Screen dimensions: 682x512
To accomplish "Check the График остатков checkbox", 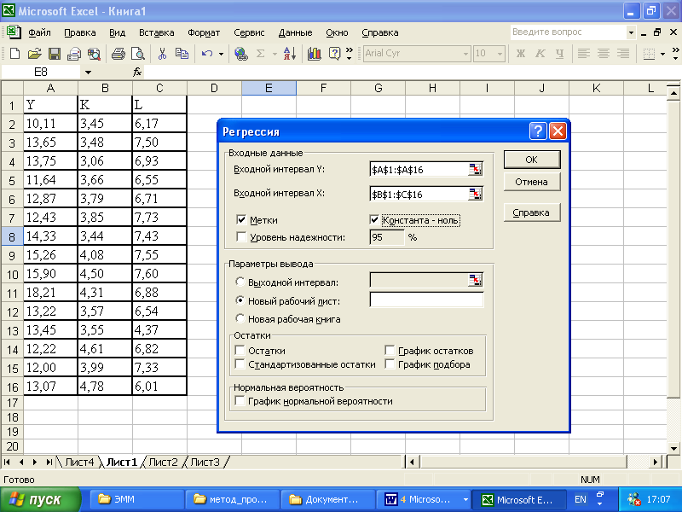I will 390,350.
